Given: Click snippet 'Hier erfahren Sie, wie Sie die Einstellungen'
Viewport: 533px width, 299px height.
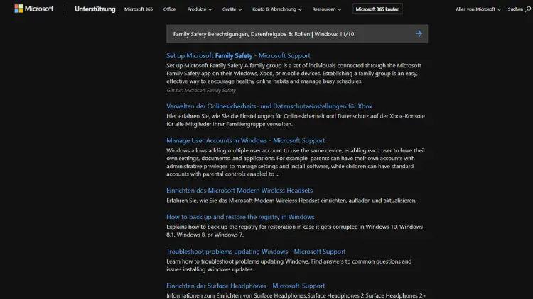Looking at the screenshot, I should click(x=296, y=120).
